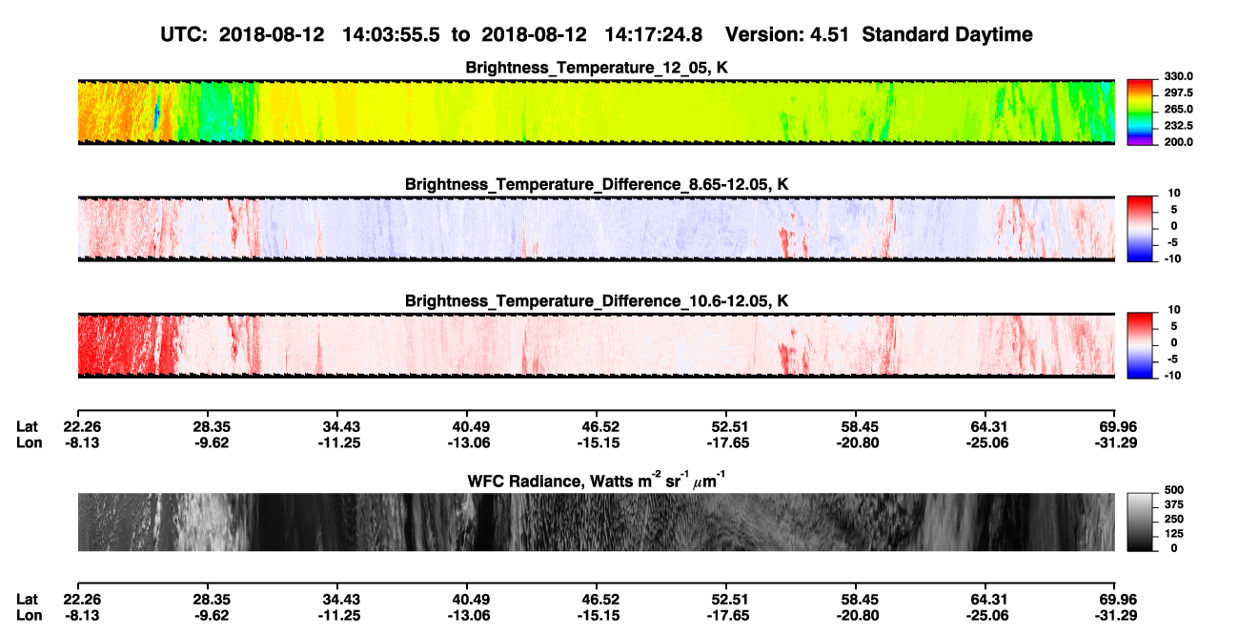The width and height of the screenshot is (1239, 636).
Task: Click longitude '-17.65' on axis above WFC panel
Action: coord(726,442)
